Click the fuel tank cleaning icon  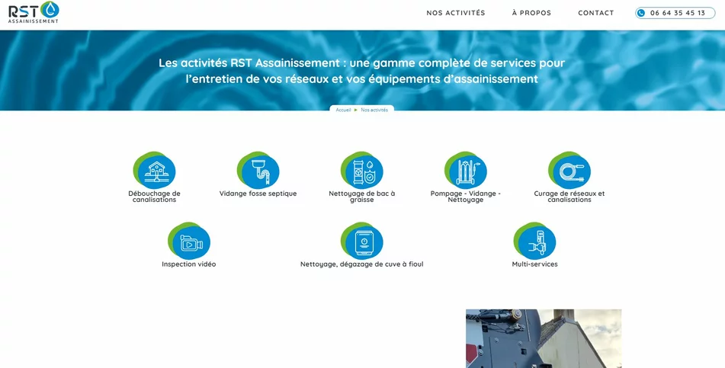tap(362, 241)
